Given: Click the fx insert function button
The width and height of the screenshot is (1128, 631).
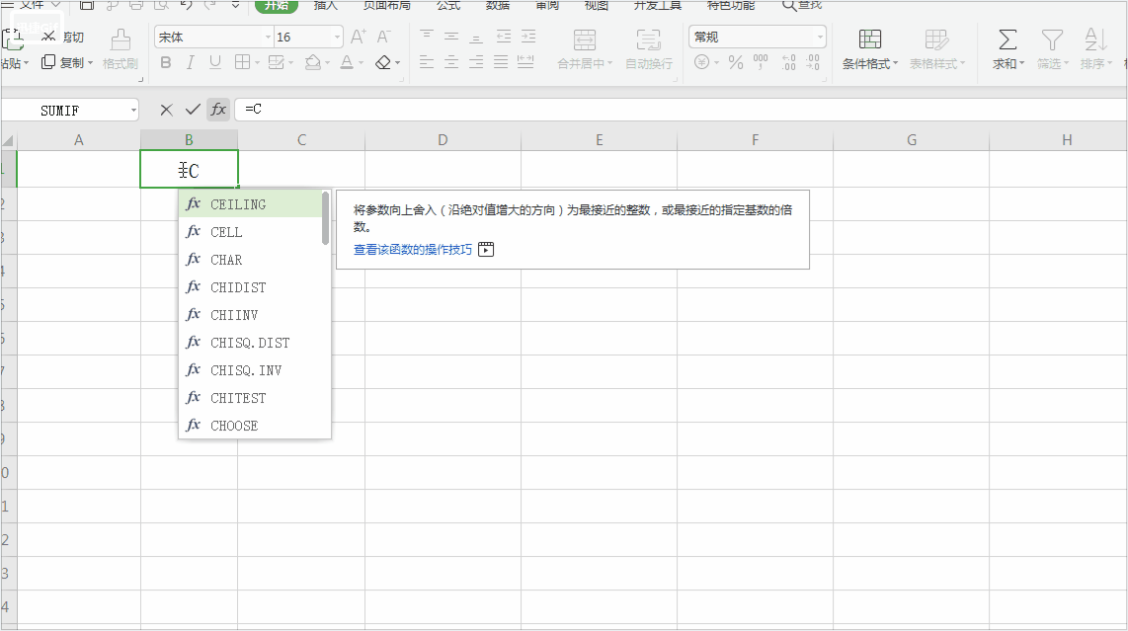Looking at the screenshot, I should coord(218,110).
